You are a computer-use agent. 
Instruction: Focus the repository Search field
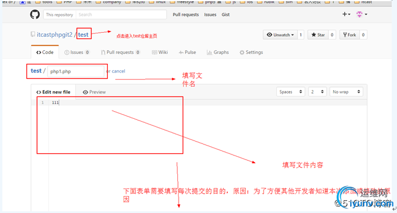click(x=121, y=15)
